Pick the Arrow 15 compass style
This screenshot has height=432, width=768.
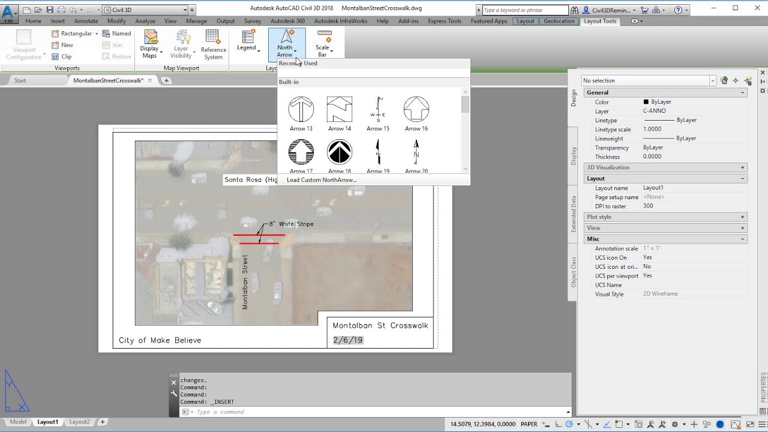tap(378, 113)
